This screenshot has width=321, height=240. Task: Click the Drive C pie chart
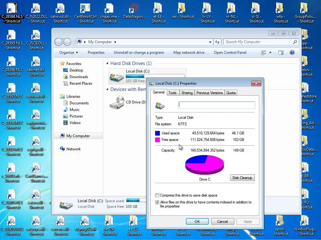coord(204,165)
